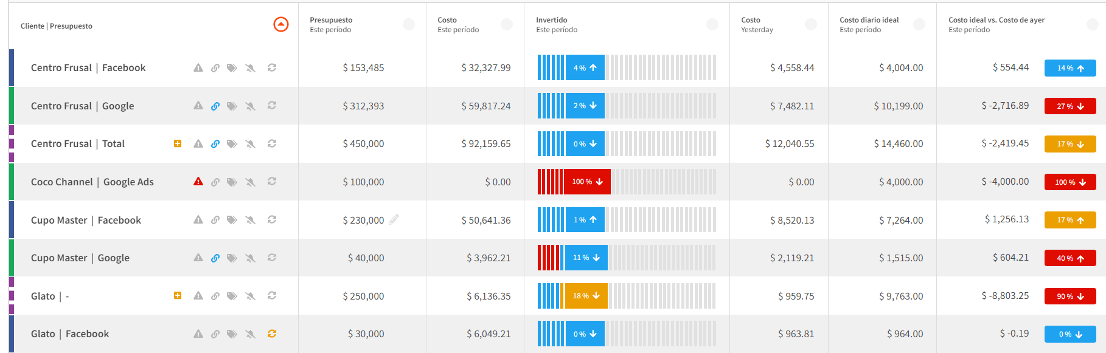Toggle muted bell for Centro Frusal Facebook
1106x353 pixels.
[x=250, y=68]
